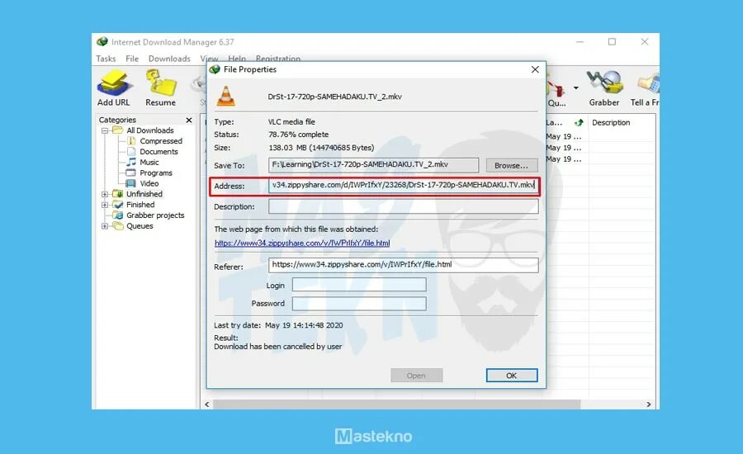Click the first May 19 date cell
Screen dimensions: 743x454
click(563, 136)
